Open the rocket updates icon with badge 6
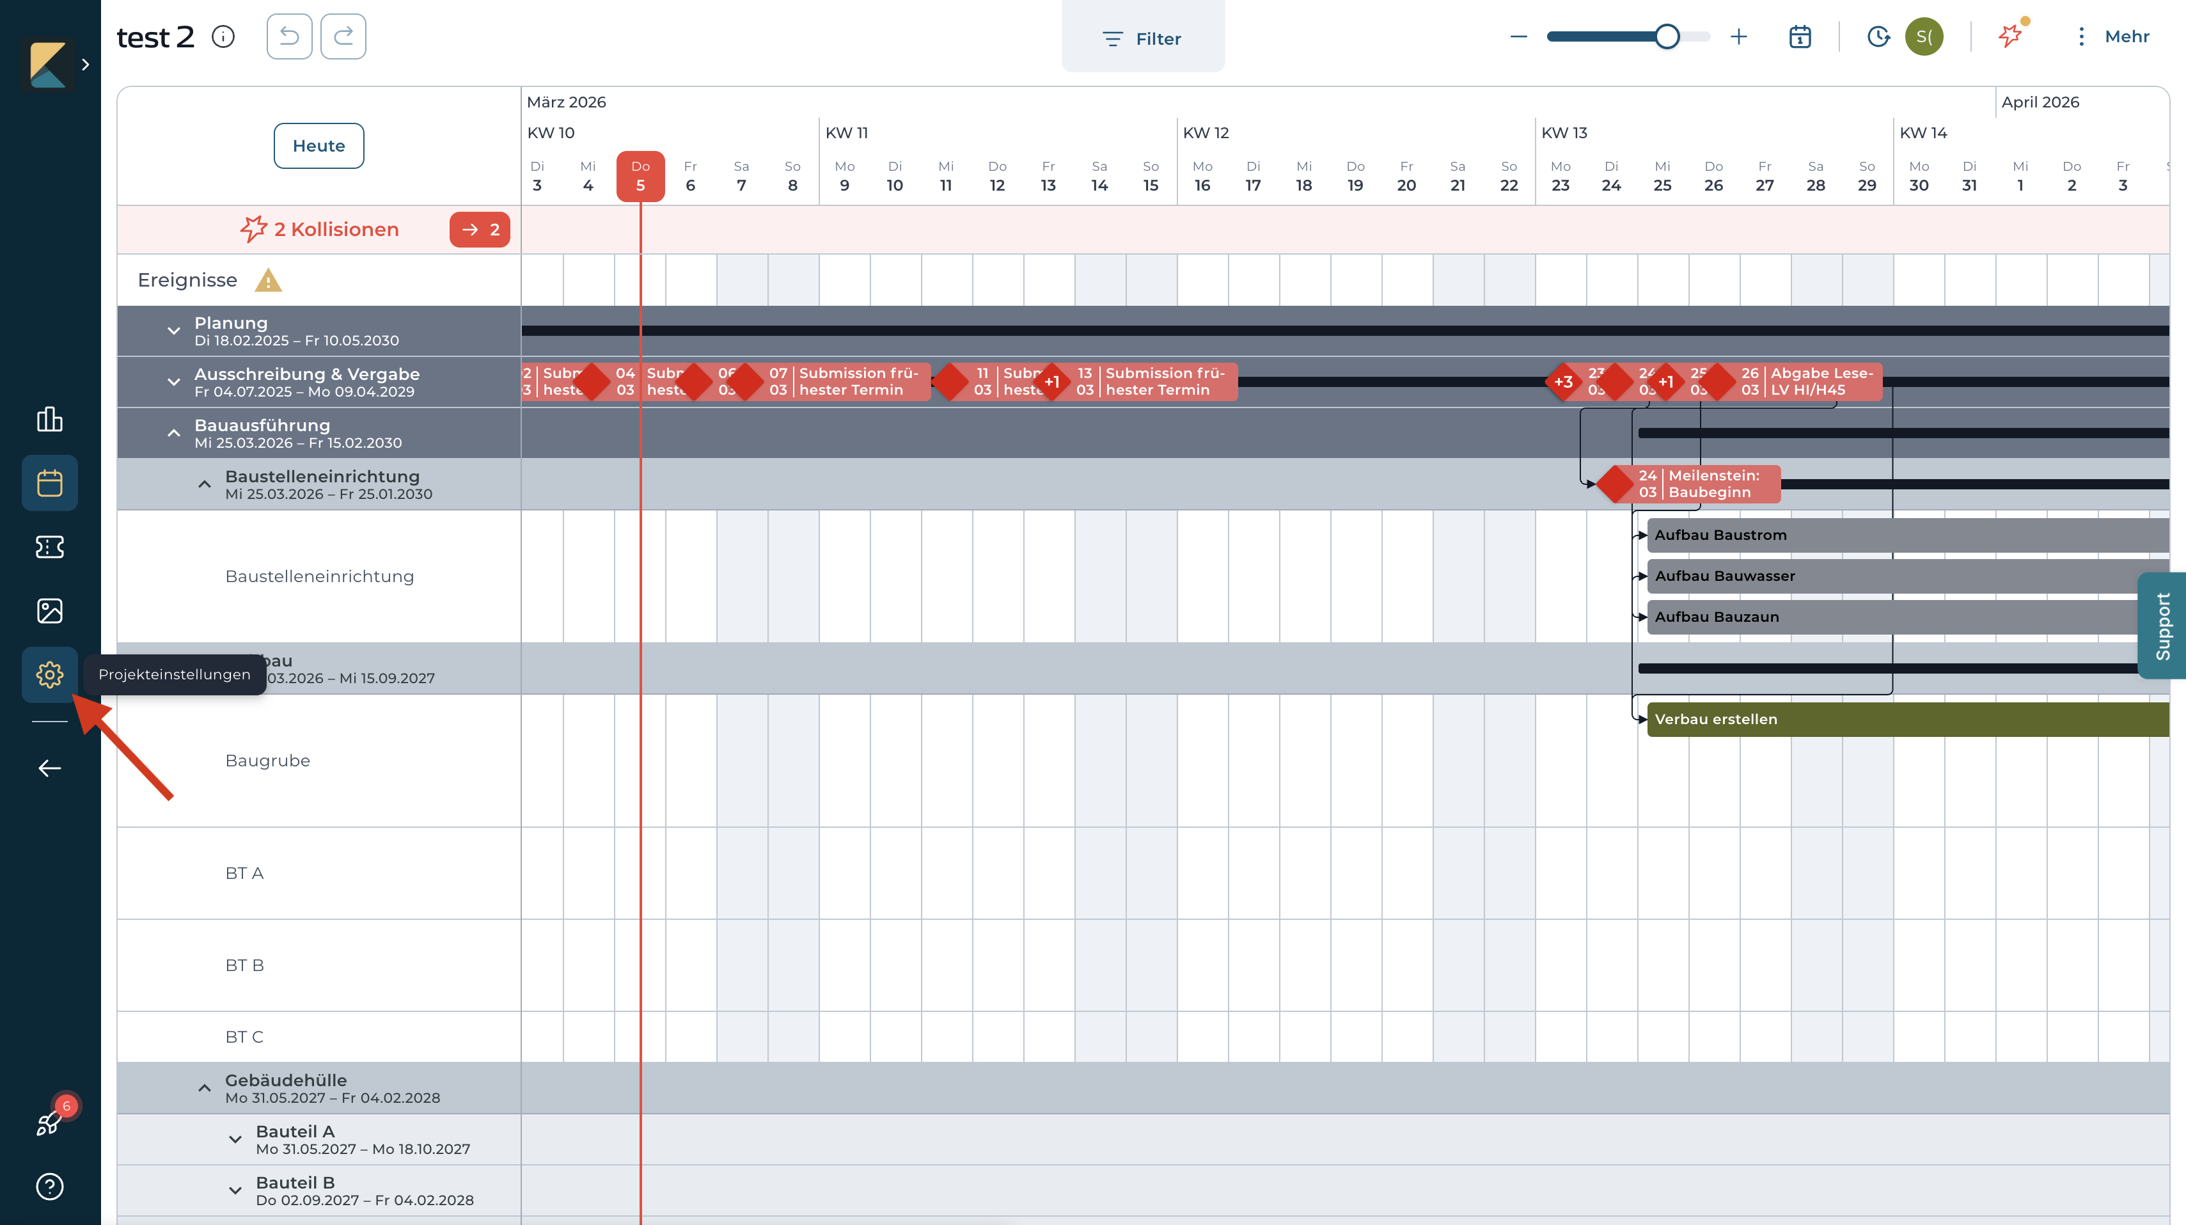The image size is (2186, 1225). point(49,1122)
